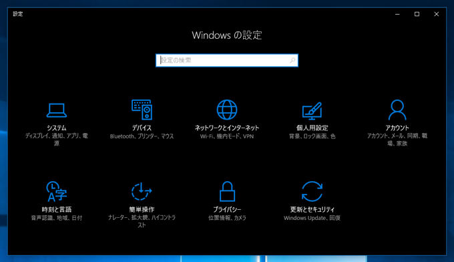The height and width of the screenshot is (262, 454).
Task: Click the 設定の検索 search field
Action: pos(227,60)
